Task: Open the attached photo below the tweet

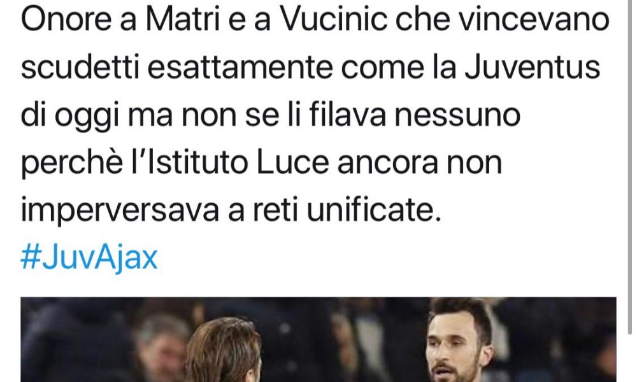Action: point(318,339)
